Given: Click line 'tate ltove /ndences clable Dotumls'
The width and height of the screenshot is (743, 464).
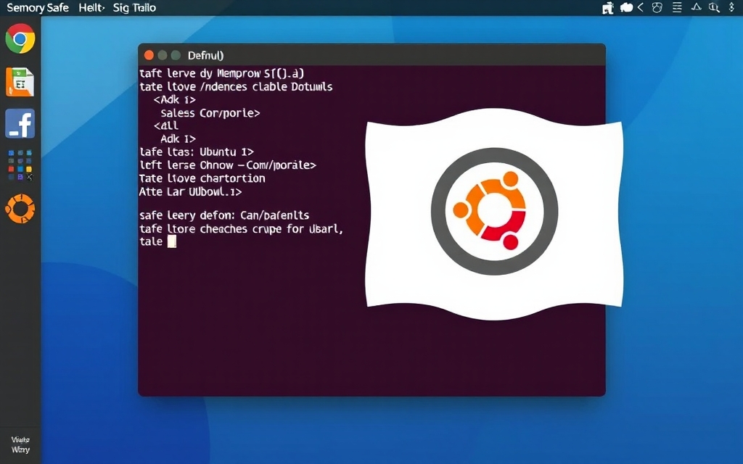Looking at the screenshot, I should pos(236,87).
